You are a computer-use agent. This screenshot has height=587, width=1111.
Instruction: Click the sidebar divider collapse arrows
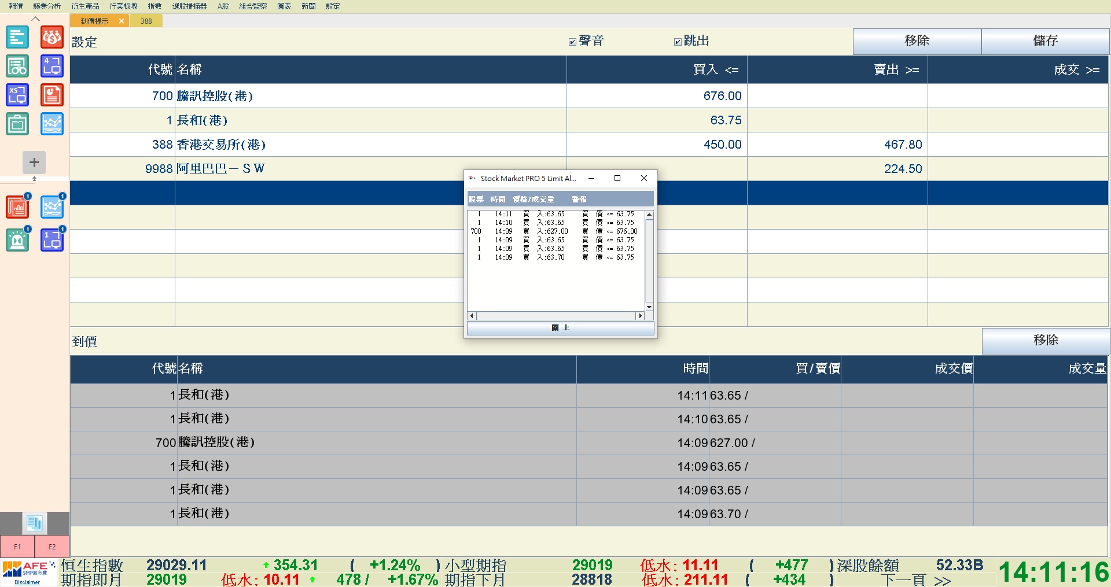[34, 179]
